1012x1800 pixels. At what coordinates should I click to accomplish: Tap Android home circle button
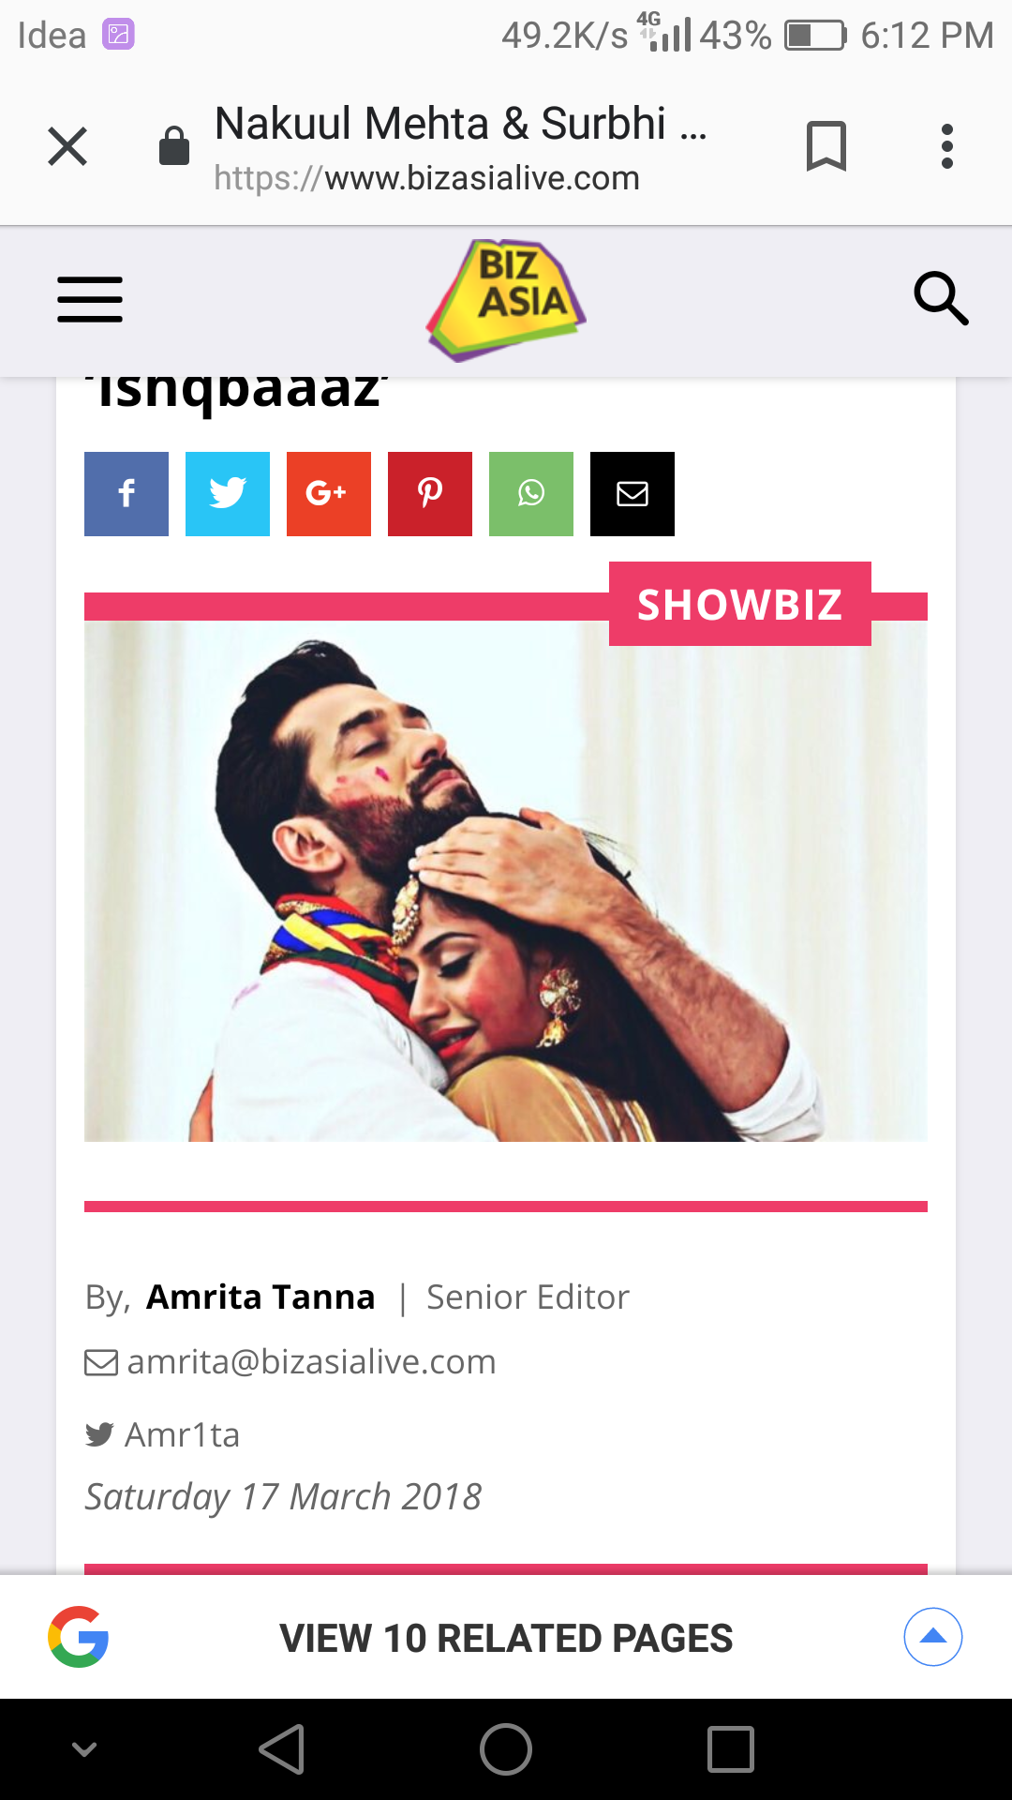506,1749
